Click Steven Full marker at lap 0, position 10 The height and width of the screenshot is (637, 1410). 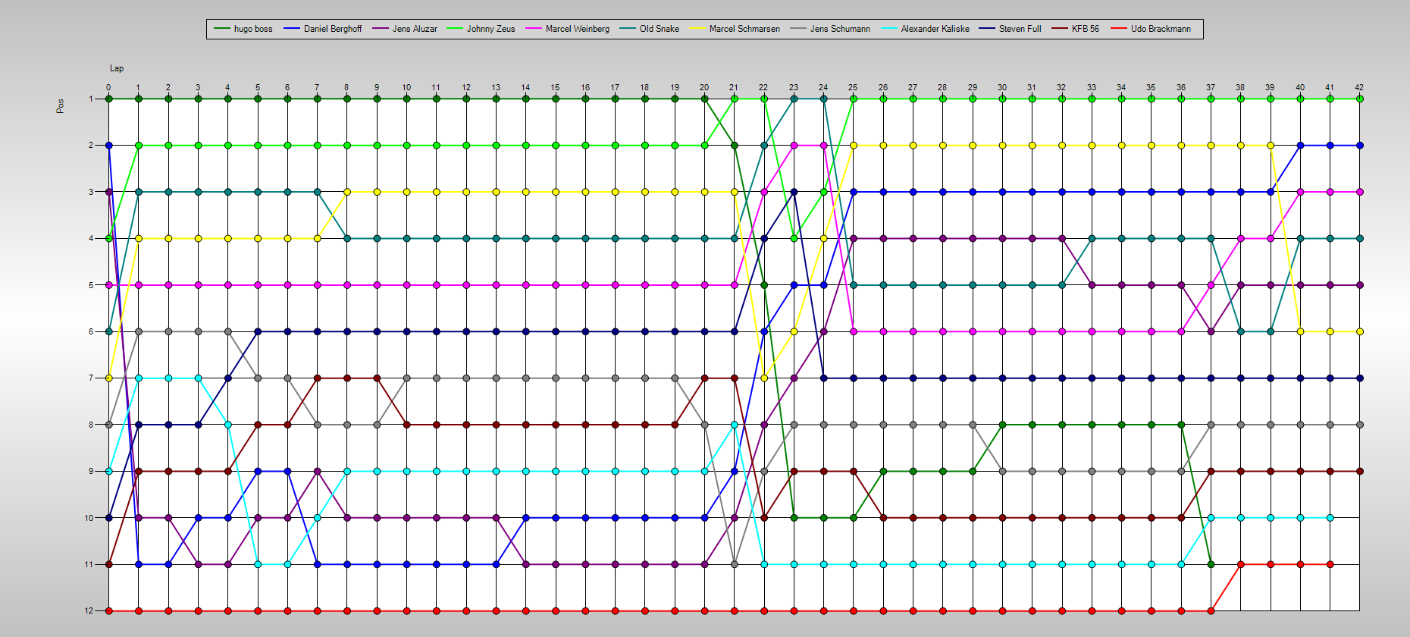[108, 518]
